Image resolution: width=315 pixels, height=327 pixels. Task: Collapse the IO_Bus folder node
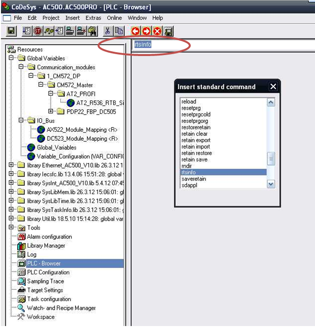[x=22, y=121]
